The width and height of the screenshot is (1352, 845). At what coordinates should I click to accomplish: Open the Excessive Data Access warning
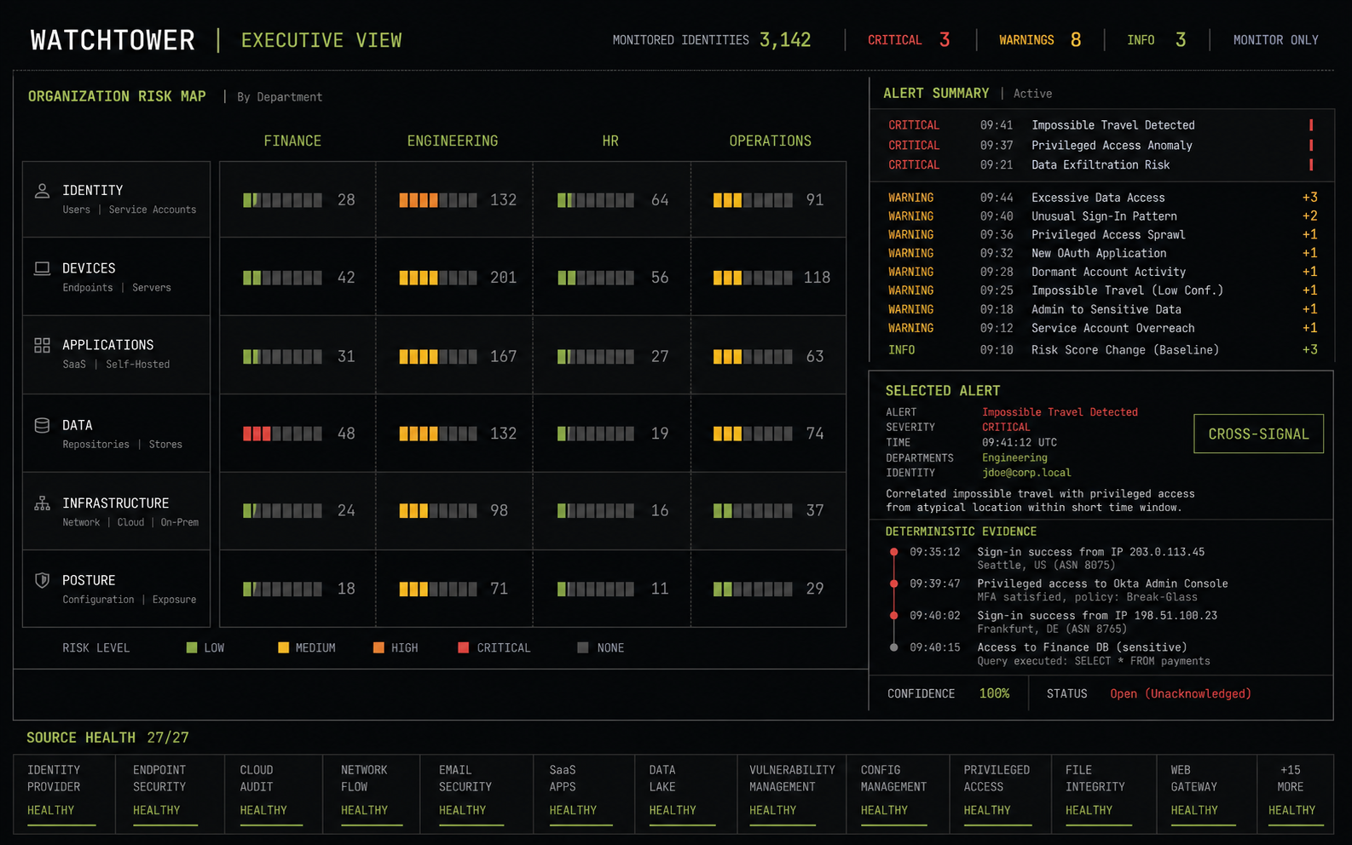1101,198
